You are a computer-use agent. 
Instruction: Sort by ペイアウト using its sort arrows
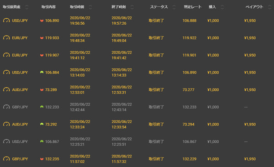pyautogui.click(x=269, y=7)
